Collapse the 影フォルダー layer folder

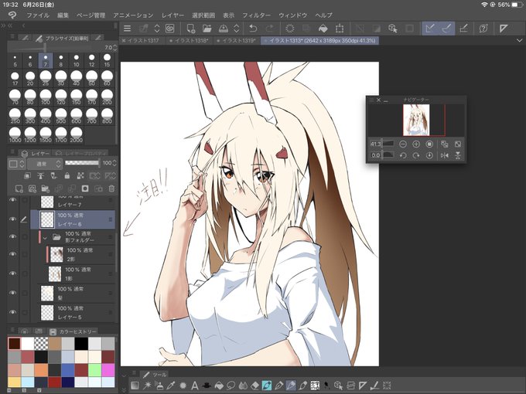tap(45, 237)
